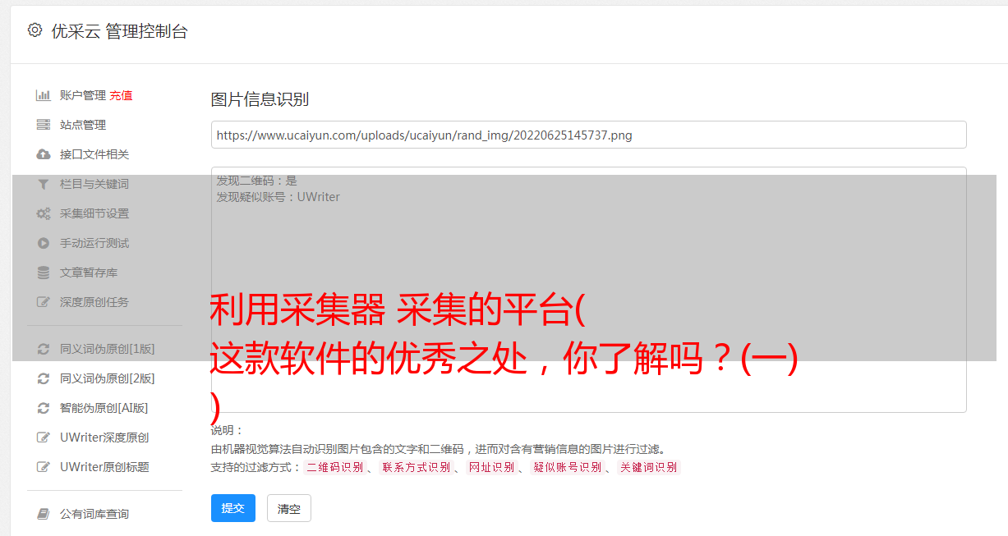Screen dimensions: 1008x536
Task: Click the server icon next to 站点管理
Action: [44, 125]
